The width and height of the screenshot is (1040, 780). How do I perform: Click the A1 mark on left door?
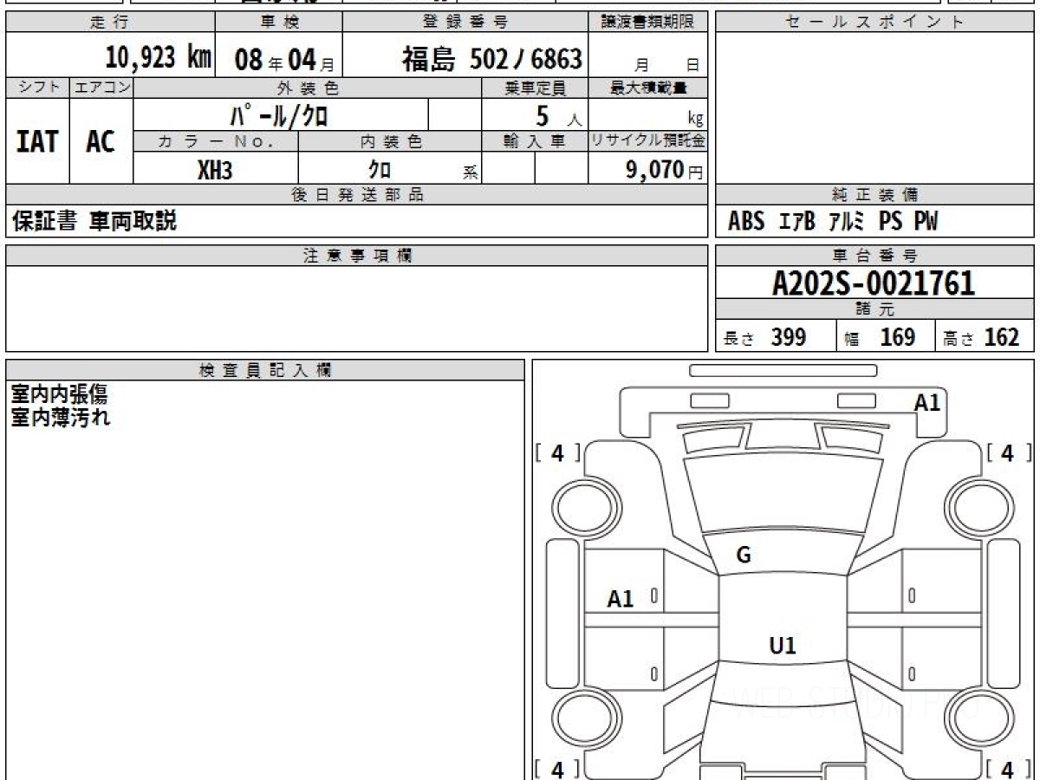(x=621, y=598)
